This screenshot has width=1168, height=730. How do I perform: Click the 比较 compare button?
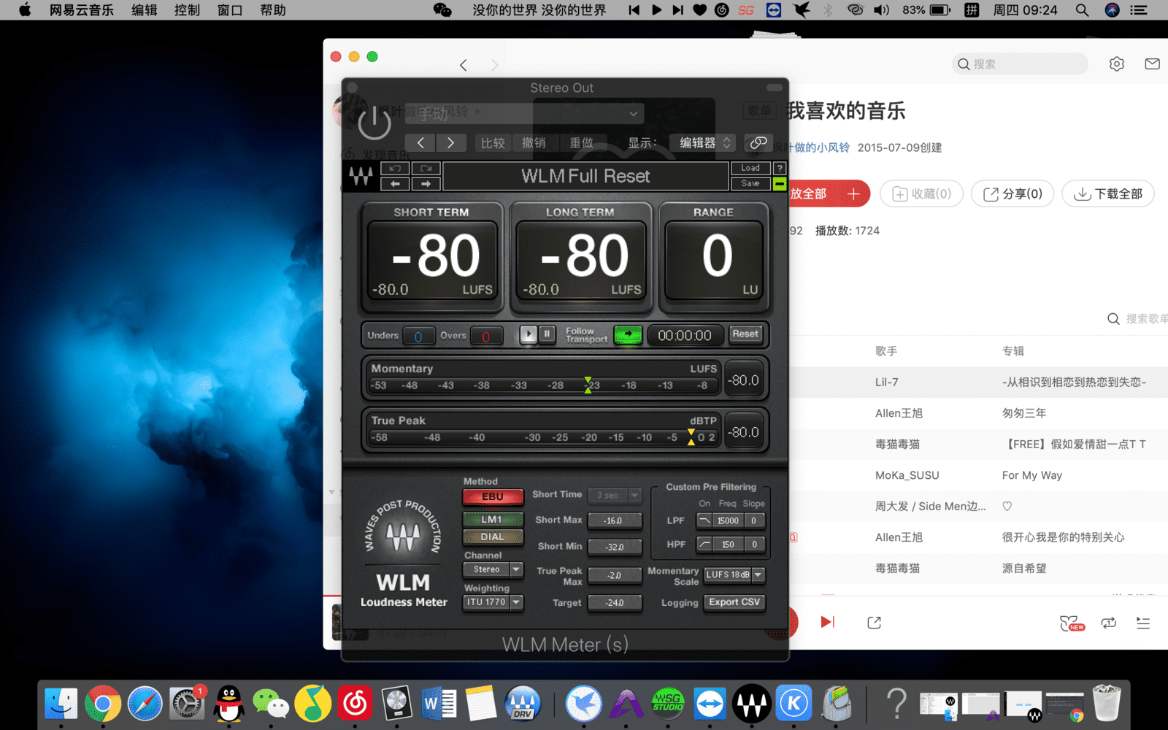493,143
